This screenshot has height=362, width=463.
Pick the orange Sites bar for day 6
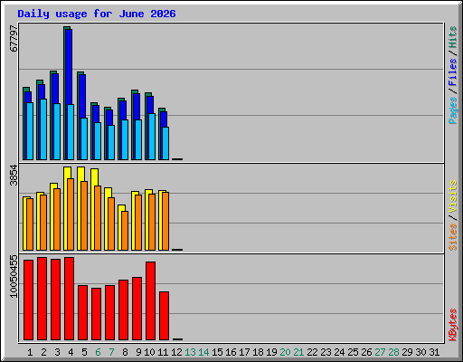[98, 218]
